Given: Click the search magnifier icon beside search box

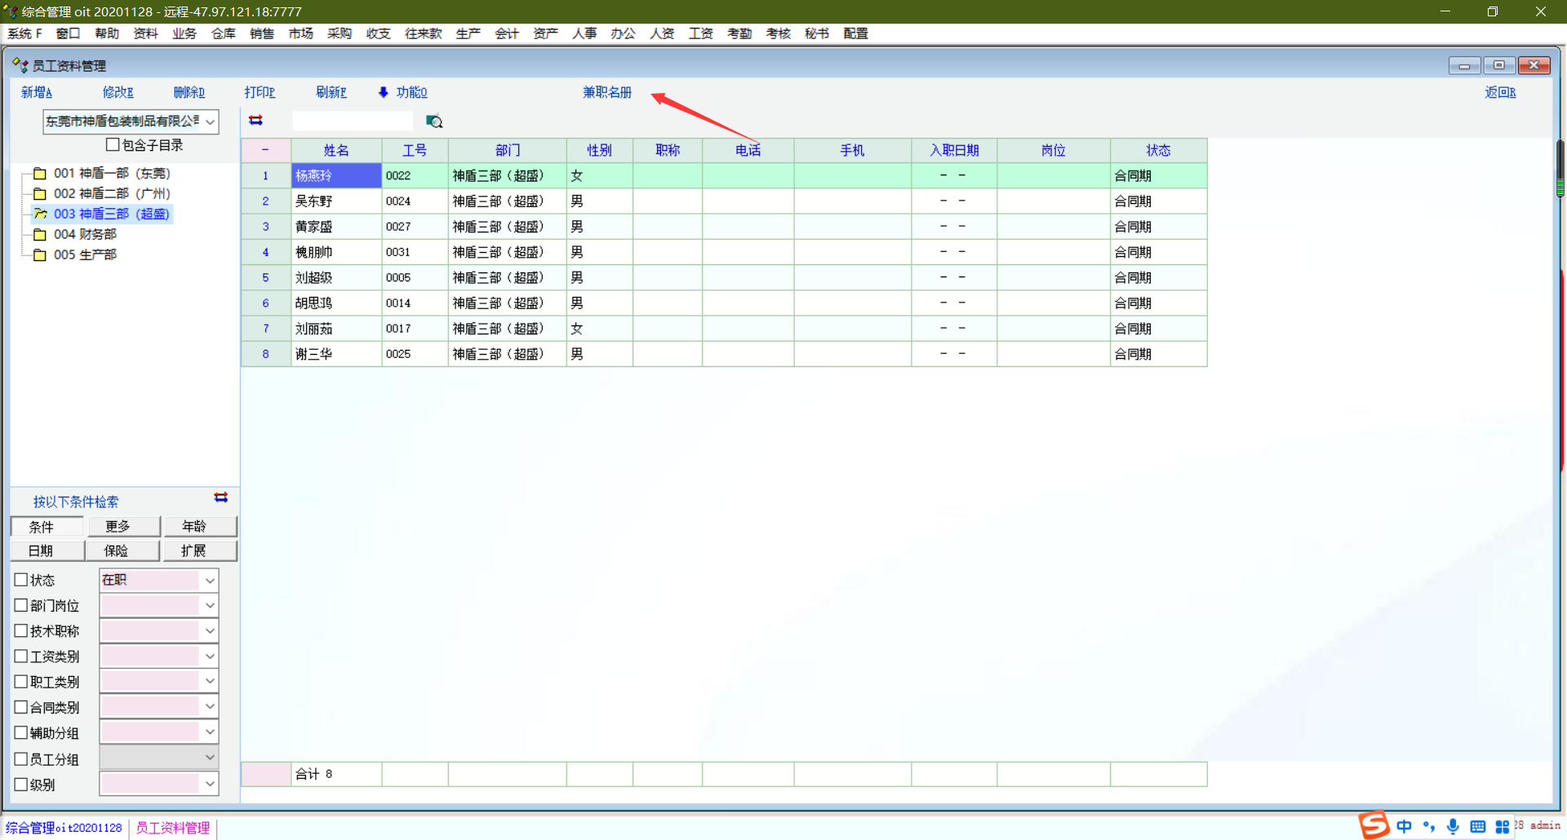Looking at the screenshot, I should pyautogui.click(x=434, y=122).
